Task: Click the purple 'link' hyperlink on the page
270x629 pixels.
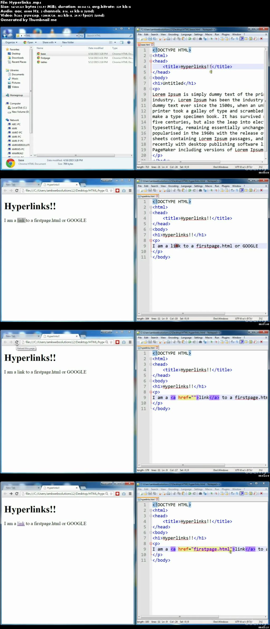Action: pos(21,524)
